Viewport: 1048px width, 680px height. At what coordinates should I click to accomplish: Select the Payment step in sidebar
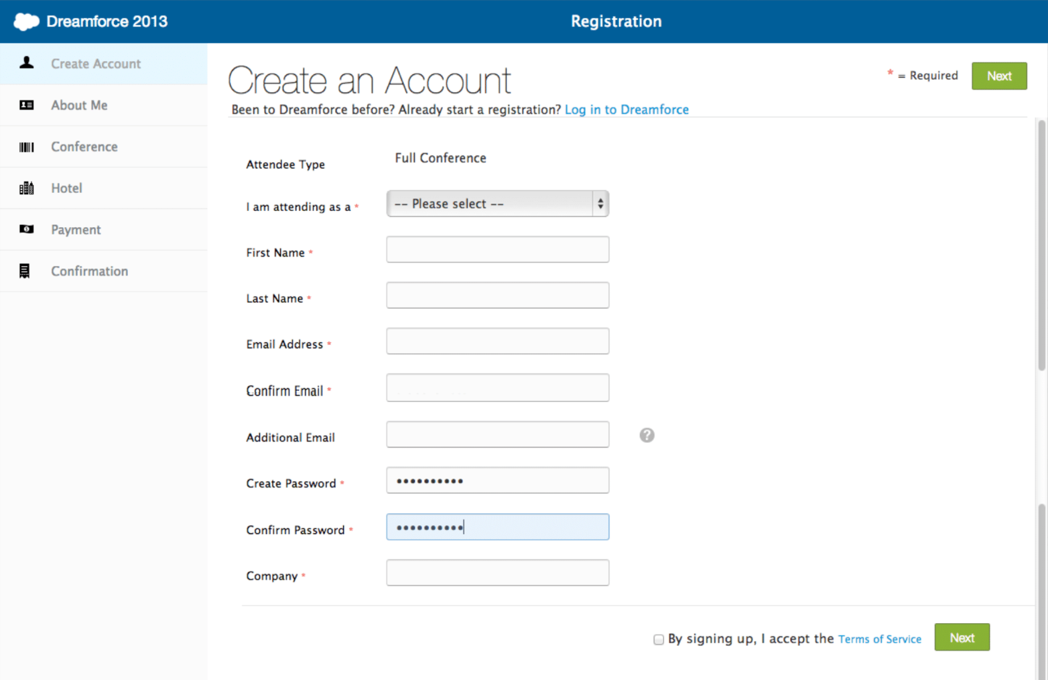tap(104, 230)
